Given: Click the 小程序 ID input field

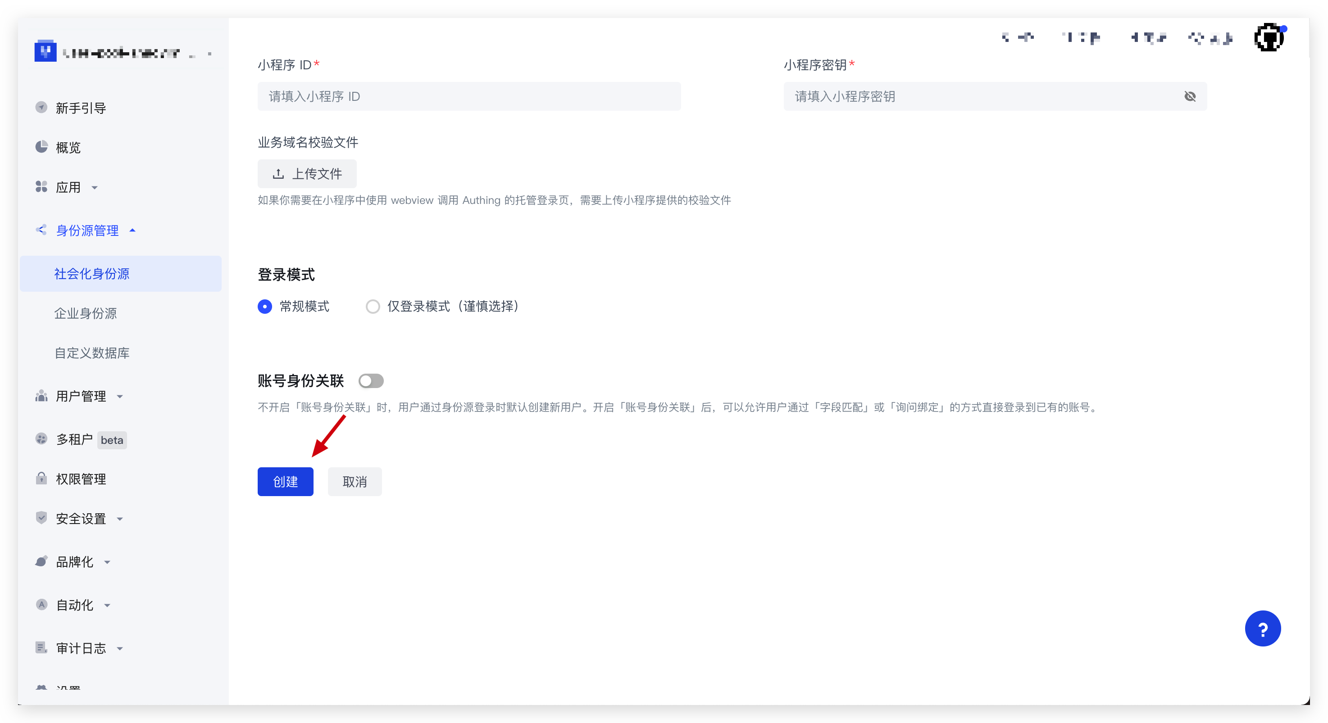Looking at the screenshot, I should click(x=468, y=96).
